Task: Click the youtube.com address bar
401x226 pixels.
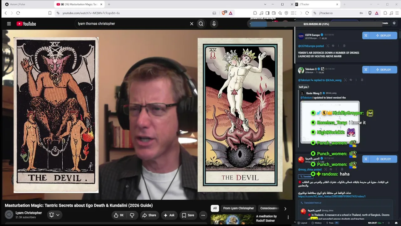Action: pyautogui.click(x=135, y=13)
